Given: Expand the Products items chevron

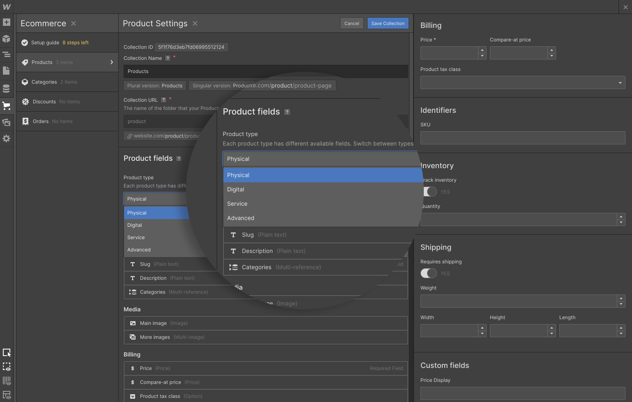Looking at the screenshot, I should [111, 62].
